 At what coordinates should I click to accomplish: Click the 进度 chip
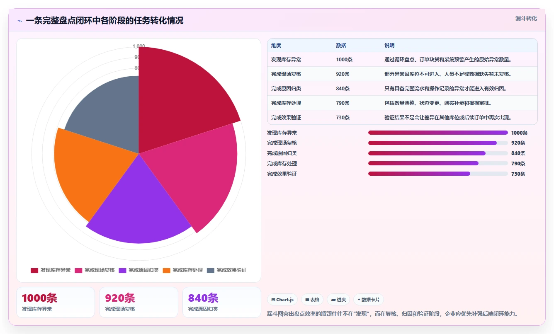click(x=338, y=300)
